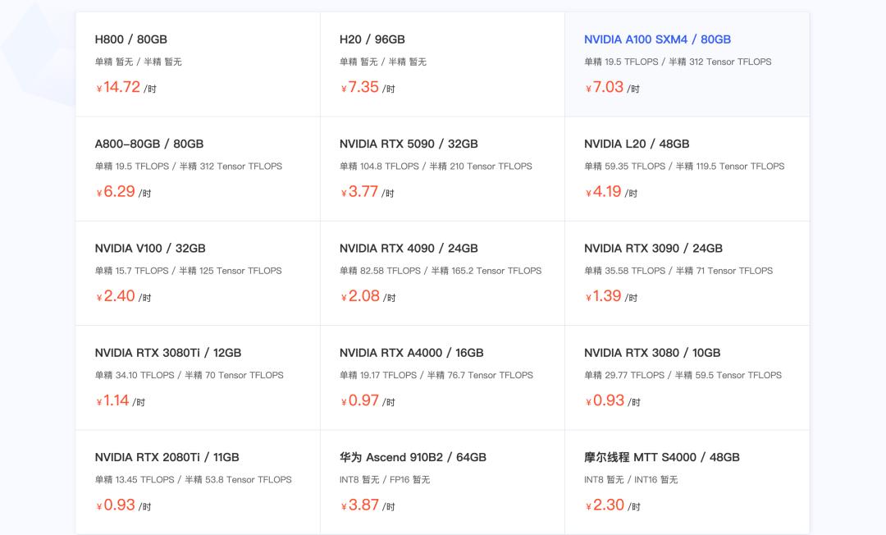Pick the NVIDIA RTX 2080Ti / 11GB card
886x535 pixels.
click(197, 482)
